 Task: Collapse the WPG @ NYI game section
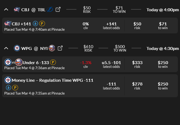[x=6, y=48]
